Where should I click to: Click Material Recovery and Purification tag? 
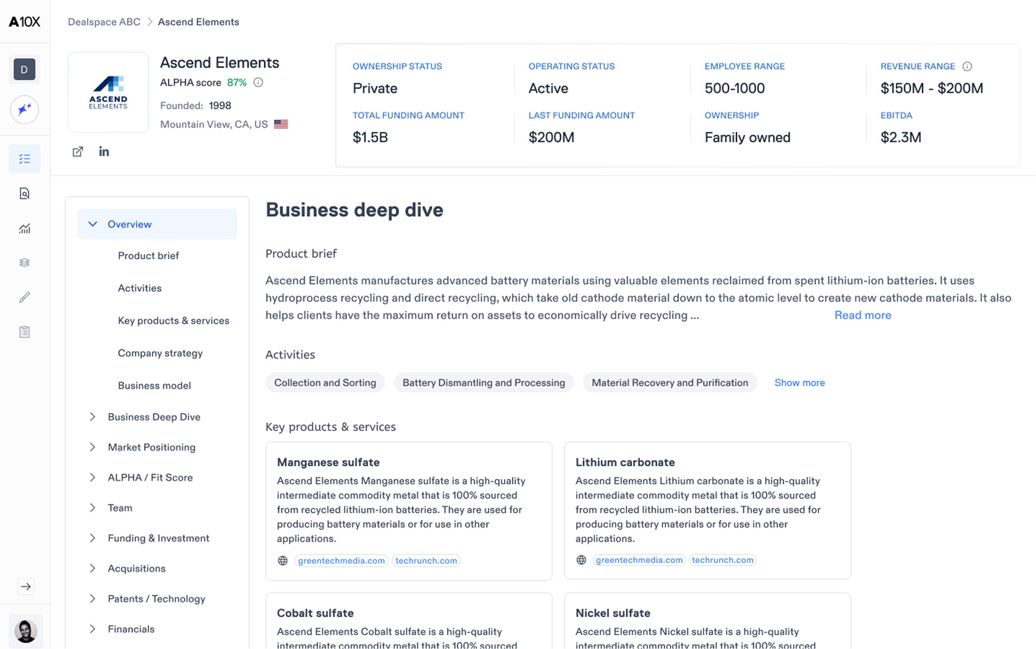click(670, 382)
